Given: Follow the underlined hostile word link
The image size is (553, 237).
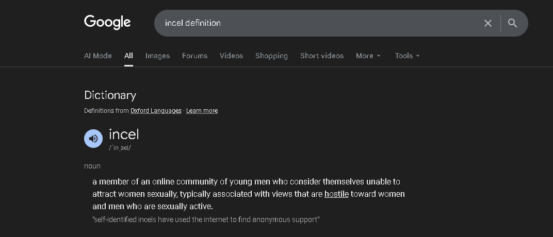Looking at the screenshot, I should click(336, 194).
